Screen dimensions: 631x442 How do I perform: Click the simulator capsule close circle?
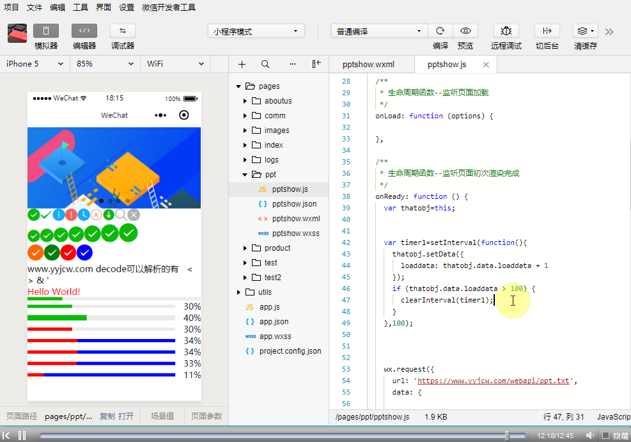184,116
